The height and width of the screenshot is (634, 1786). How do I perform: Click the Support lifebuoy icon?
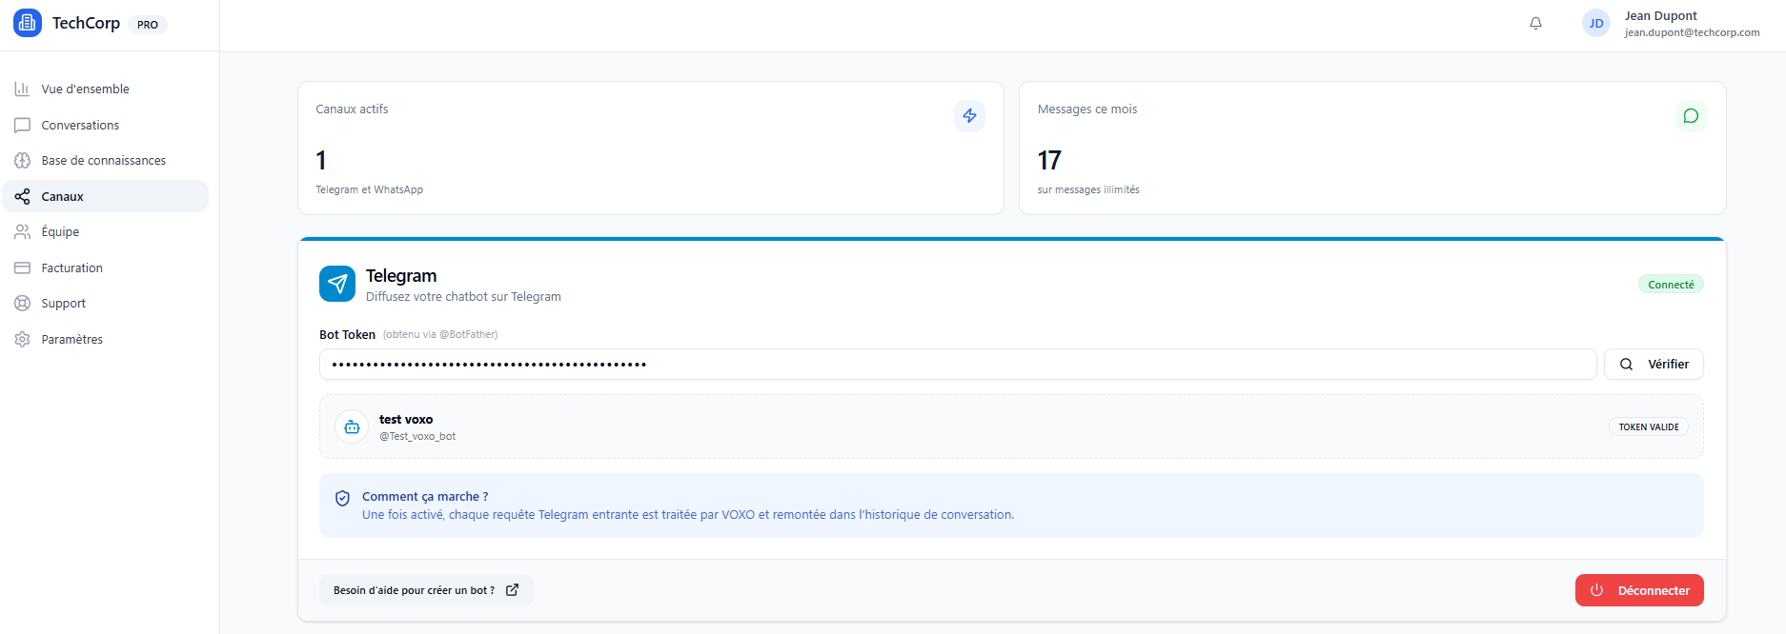click(x=22, y=304)
